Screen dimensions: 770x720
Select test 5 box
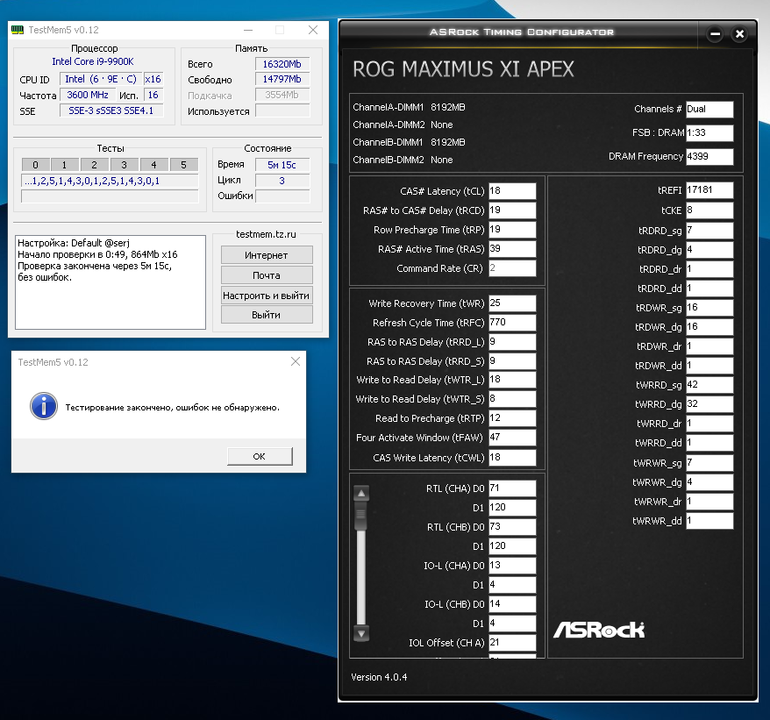[x=183, y=165]
